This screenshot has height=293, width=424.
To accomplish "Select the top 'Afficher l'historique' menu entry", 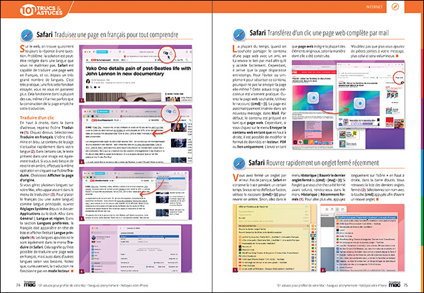I will [273, 207].
